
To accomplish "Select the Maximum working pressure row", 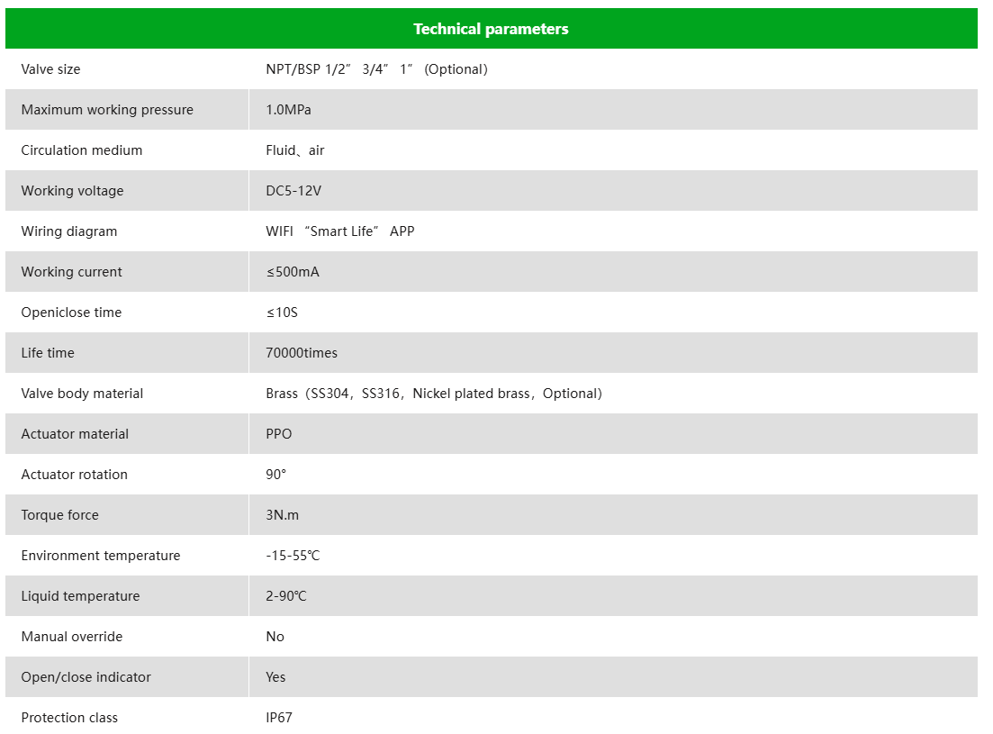I will [x=492, y=110].
